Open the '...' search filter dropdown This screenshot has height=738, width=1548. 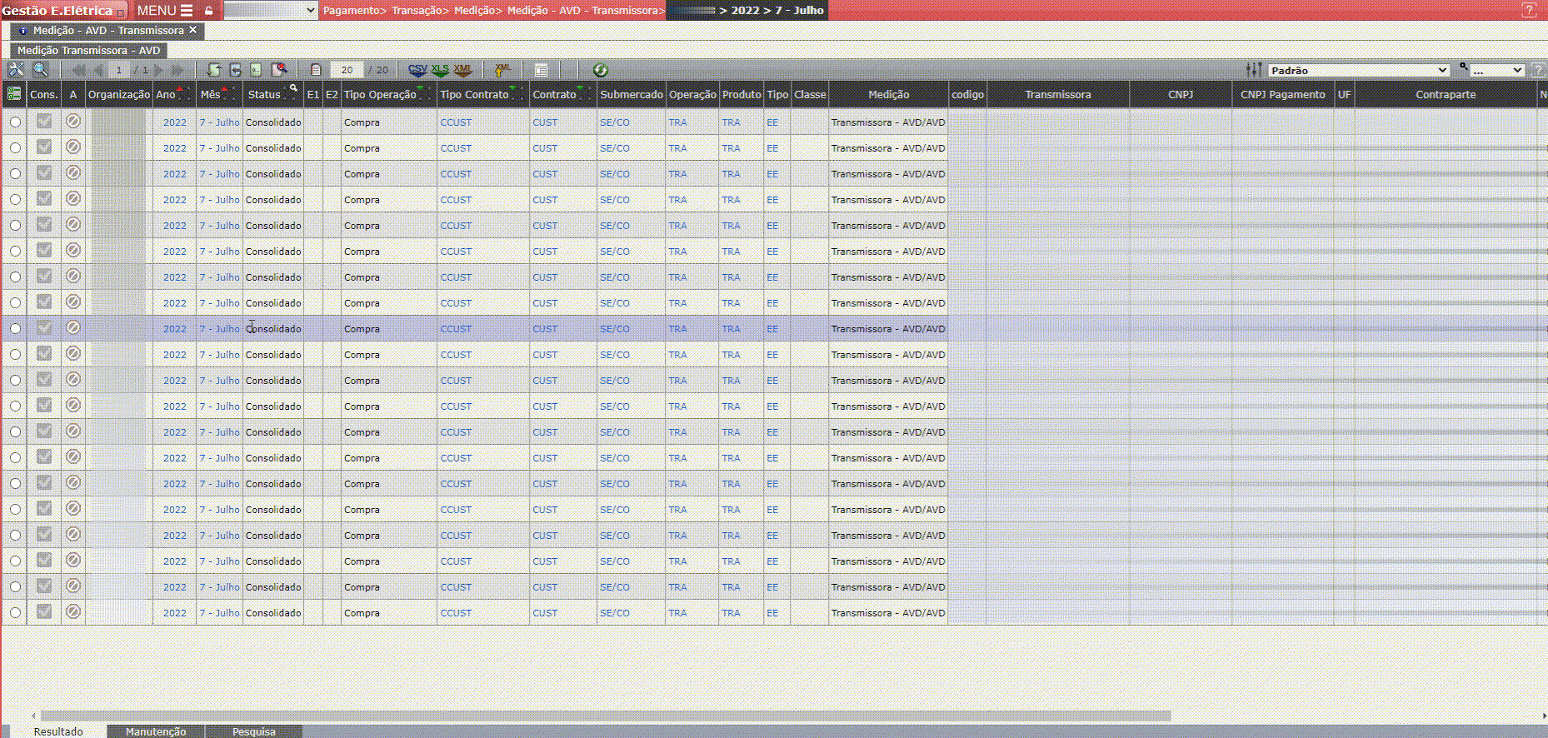tap(1496, 71)
